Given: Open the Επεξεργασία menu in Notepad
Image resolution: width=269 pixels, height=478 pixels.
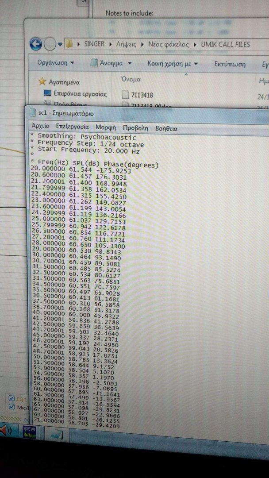Looking at the screenshot, I should (x=72, y=127).
